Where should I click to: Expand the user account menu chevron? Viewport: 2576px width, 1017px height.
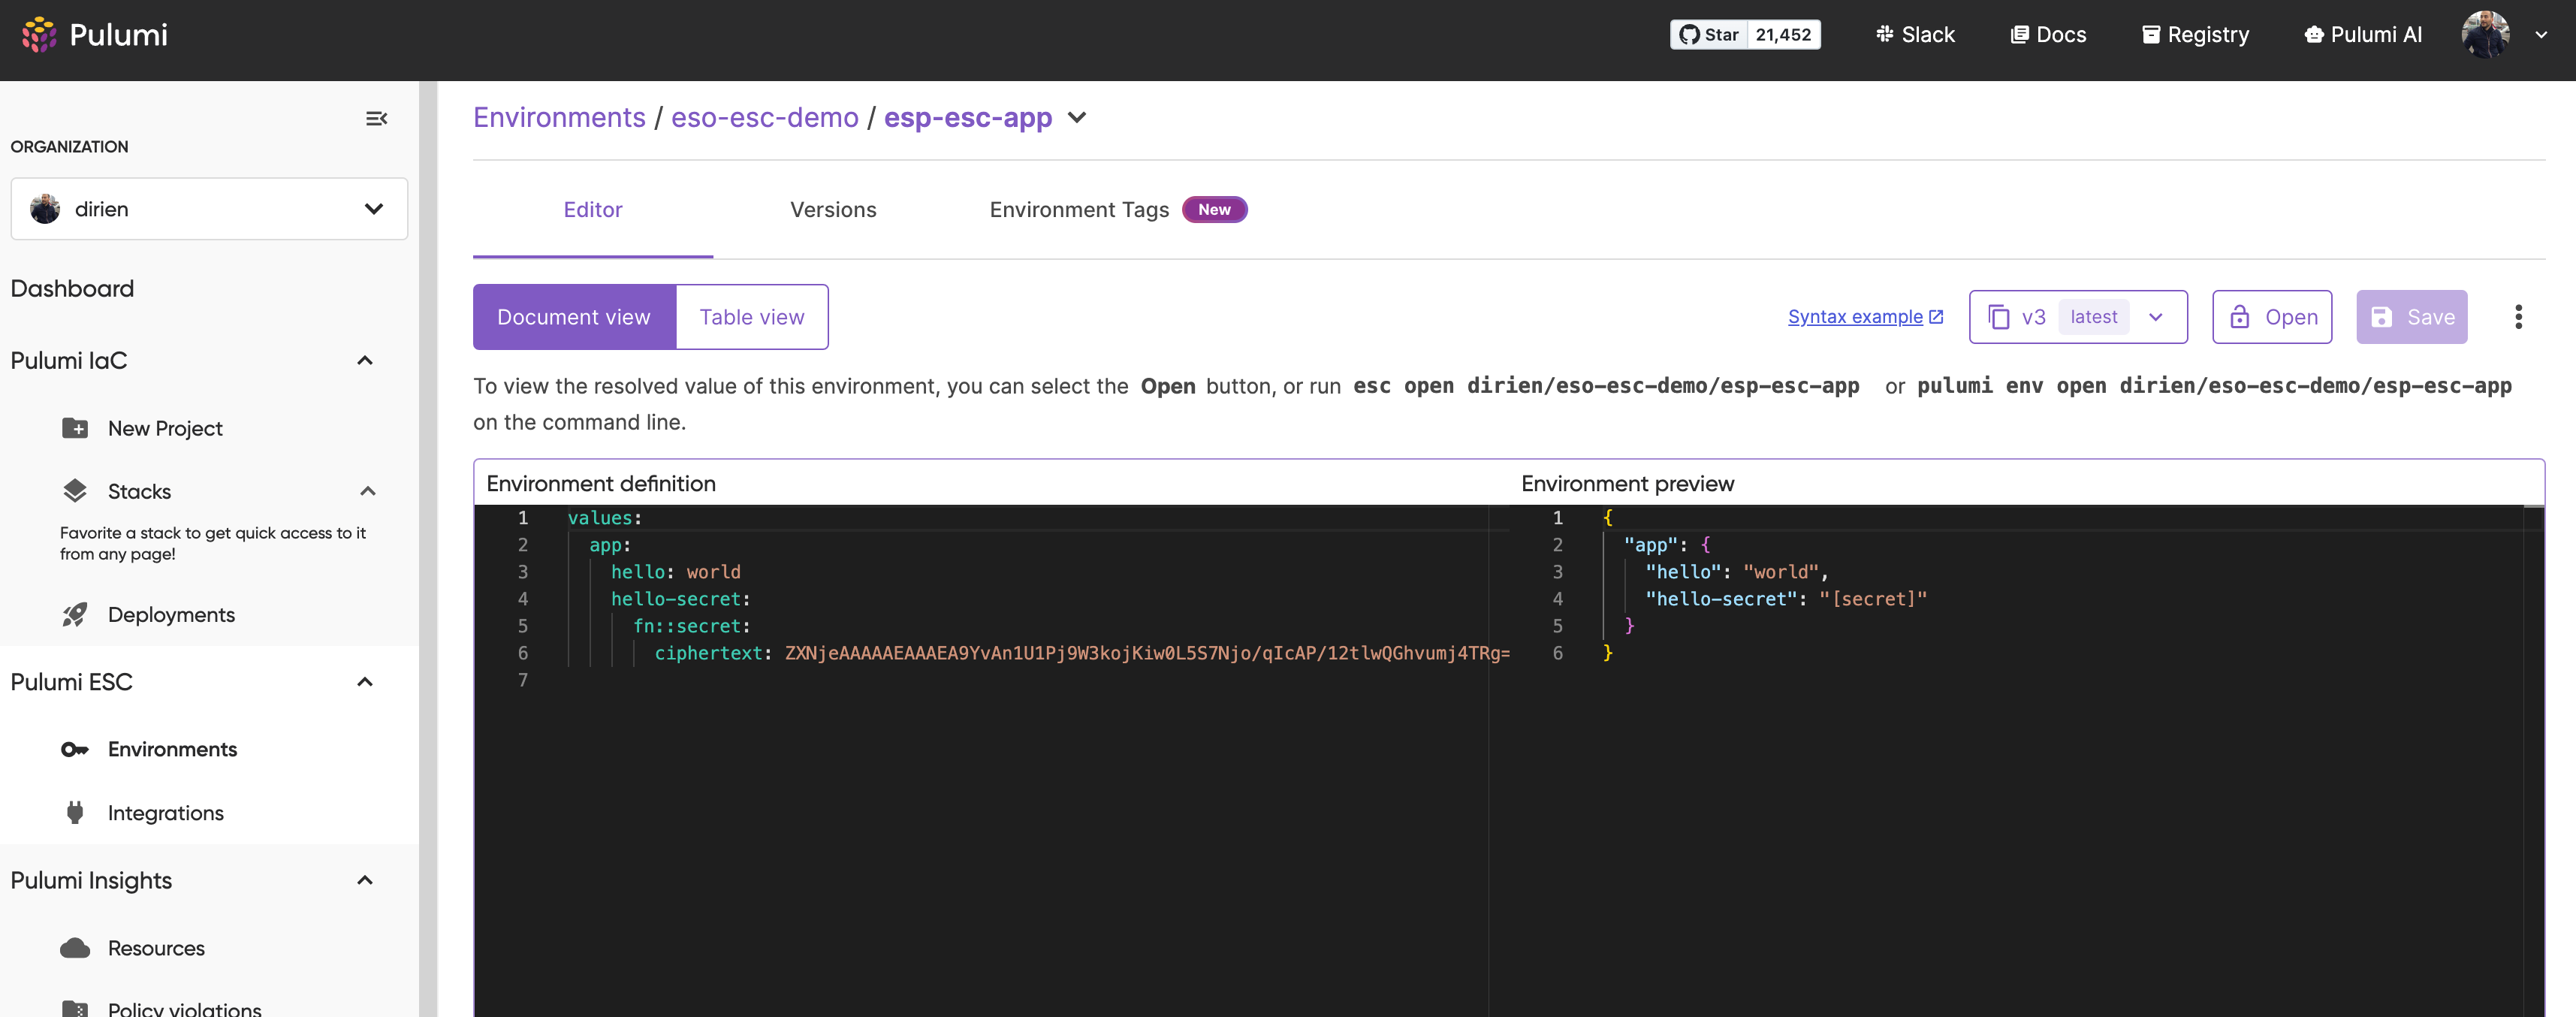click(2540, 35)
